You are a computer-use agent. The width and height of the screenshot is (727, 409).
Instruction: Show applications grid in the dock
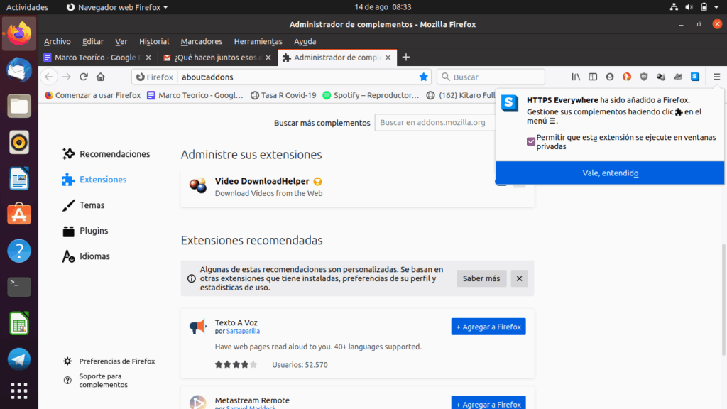pyautogui.click(x=19, y=391)
